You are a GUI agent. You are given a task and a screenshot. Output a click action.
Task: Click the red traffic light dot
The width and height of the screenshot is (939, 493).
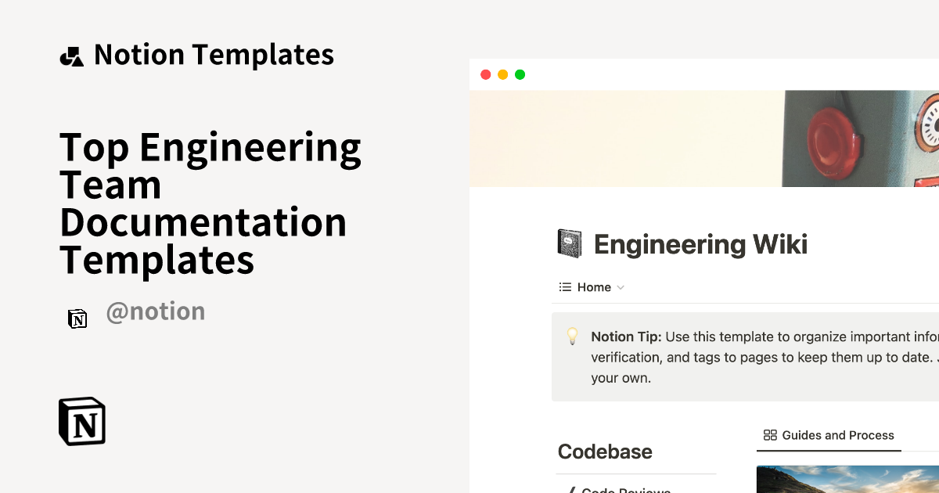tap(485, 74)
